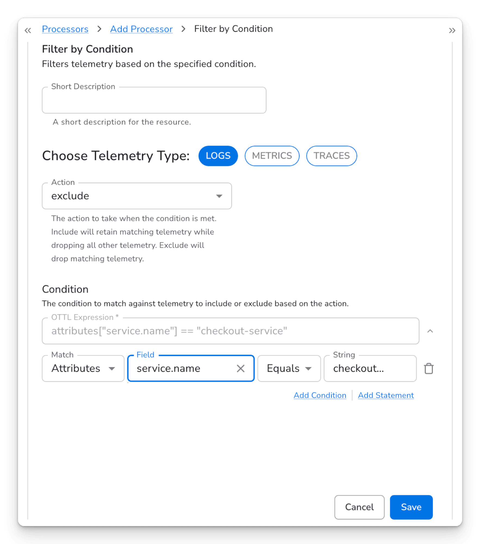The width and height of the screenshot is (480, 544).
Task: Switch telemetry type to METRICS
Action: 272,156
